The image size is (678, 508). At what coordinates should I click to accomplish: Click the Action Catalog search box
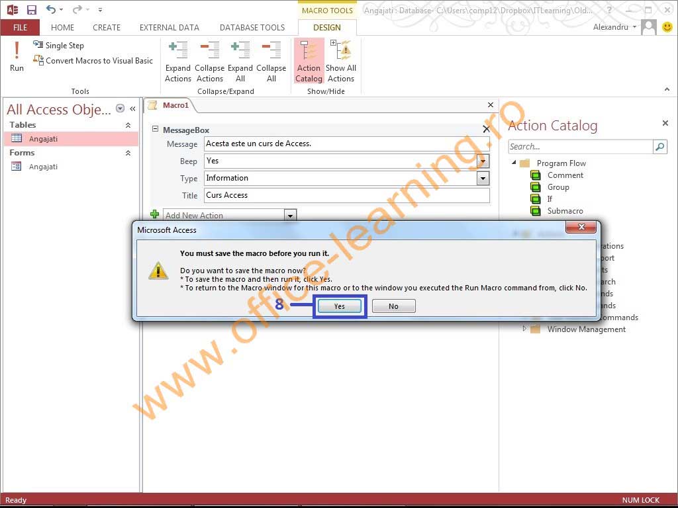pos(580,147)
